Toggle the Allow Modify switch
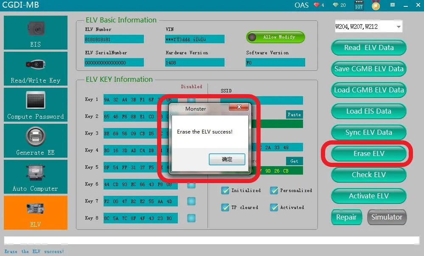 (x=275, y=37)
